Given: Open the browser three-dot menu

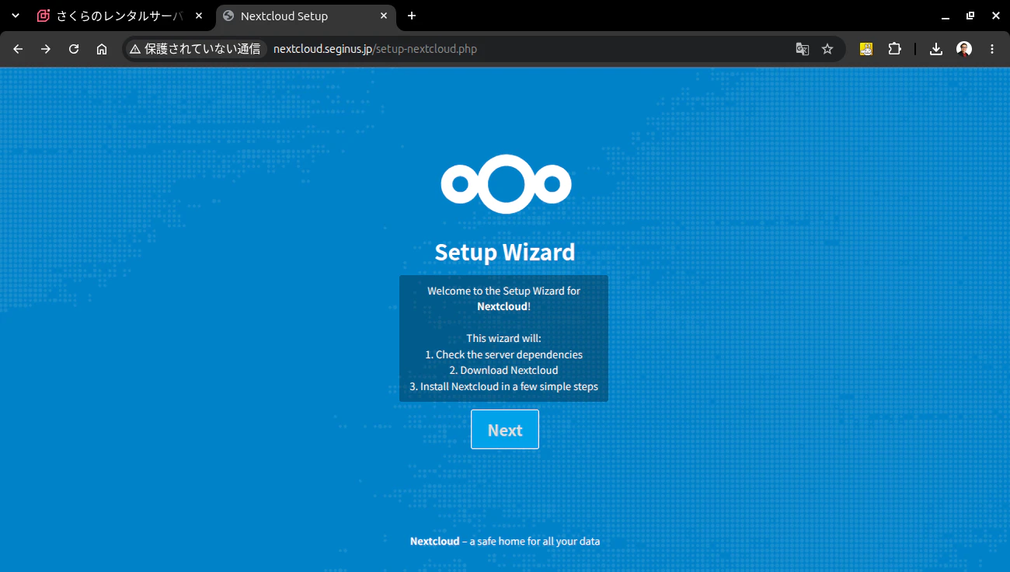Looking at the screenshot, I should pyautogui.click(x=992, y=49).
